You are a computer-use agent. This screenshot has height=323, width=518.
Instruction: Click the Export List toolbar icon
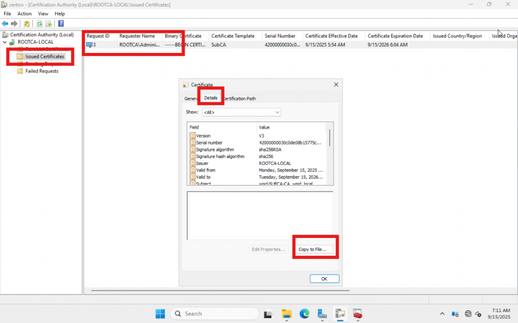click(x=49, y=24)
